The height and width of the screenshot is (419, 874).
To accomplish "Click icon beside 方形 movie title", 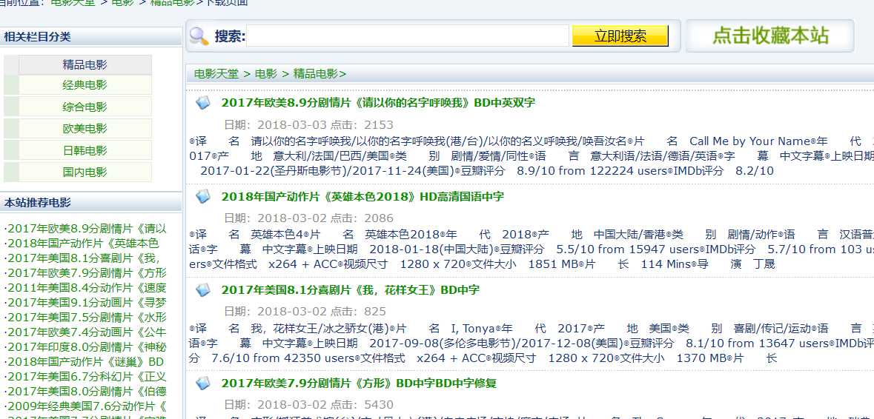I will click(203, 383).
